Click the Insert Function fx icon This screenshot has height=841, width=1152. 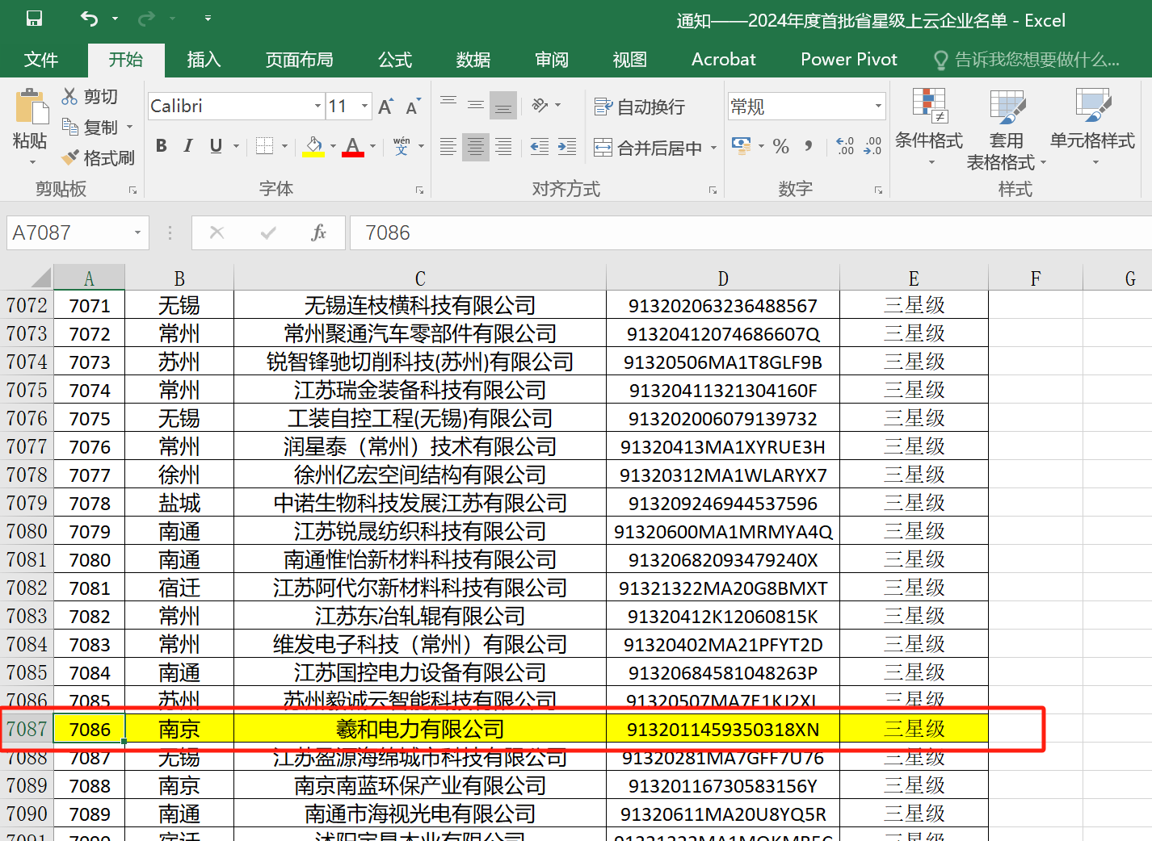click(318, 233)
